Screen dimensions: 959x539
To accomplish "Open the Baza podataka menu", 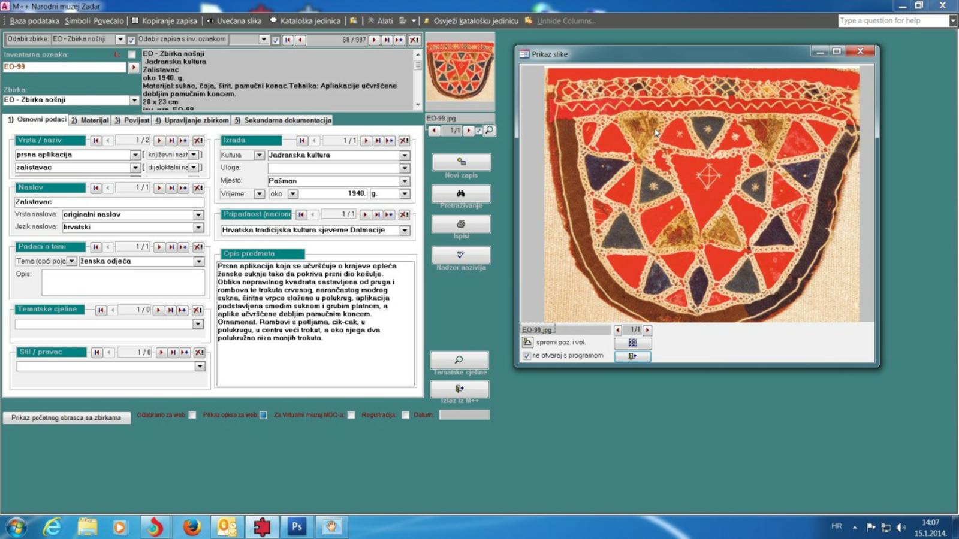I will point(34,21).
